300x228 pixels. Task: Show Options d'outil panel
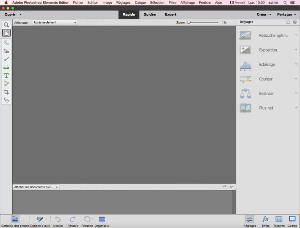40,221
